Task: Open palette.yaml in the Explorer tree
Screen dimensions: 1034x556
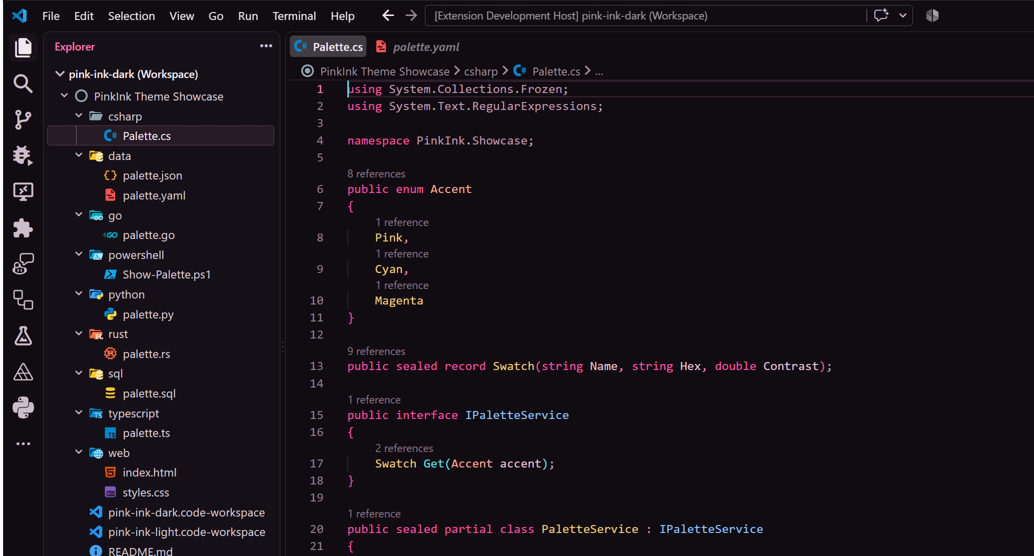Action: (161, 195)
